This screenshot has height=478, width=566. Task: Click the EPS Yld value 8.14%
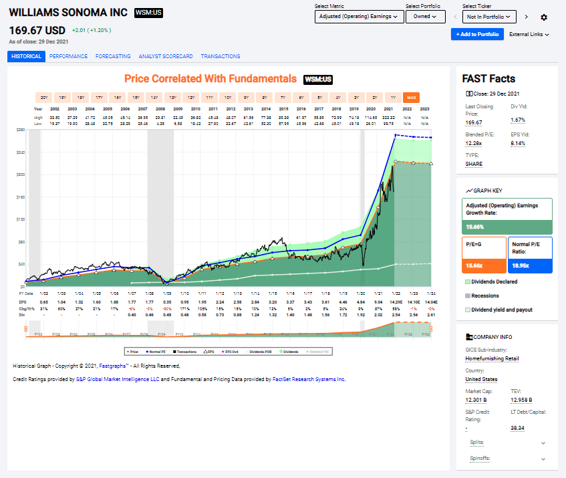[518, 143]
